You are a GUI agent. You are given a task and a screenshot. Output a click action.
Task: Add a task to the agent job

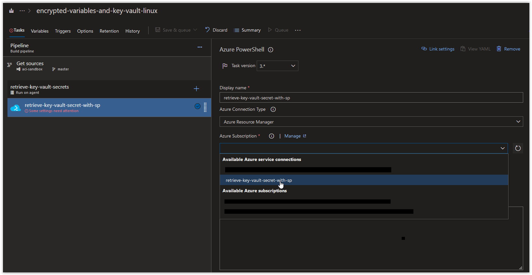(x=196, y=89)
